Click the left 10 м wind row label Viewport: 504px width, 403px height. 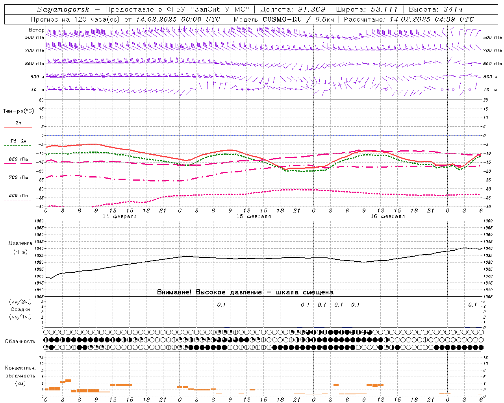pyautogui.click(x=38, y=90)
